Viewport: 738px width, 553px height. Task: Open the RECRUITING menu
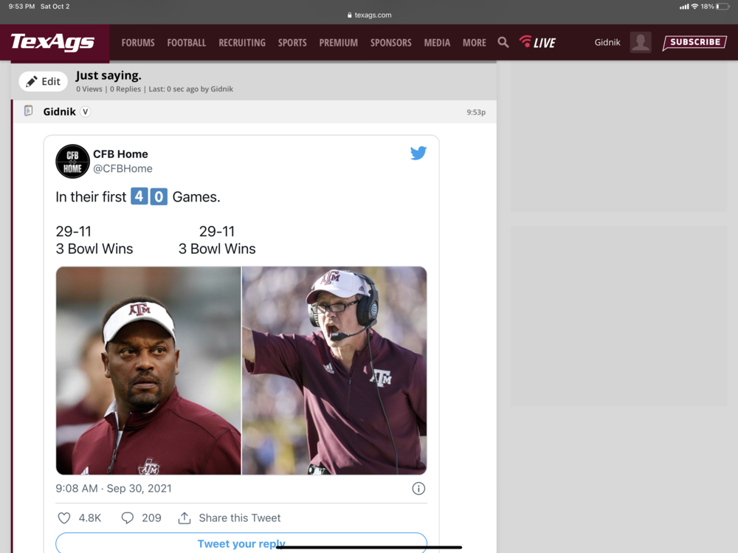click(x=242, y=43)
